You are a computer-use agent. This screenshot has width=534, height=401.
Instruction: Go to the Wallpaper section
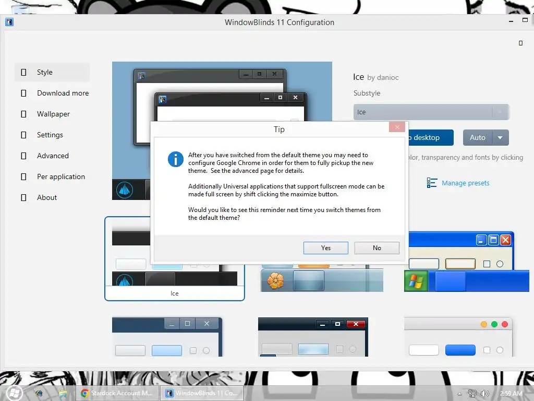click(52, 114)
